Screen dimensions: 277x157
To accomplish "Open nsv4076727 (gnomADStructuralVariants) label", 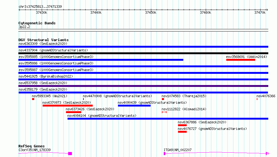I will click(212, 129).
